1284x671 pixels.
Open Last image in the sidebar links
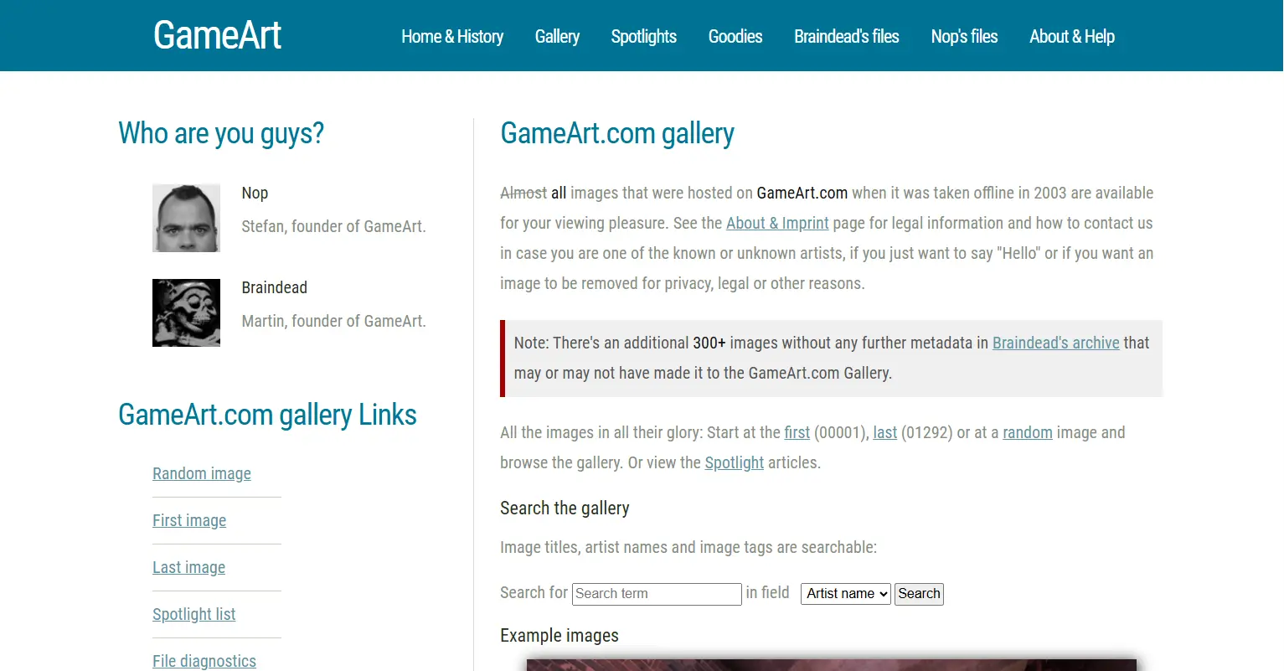(188, 567)
